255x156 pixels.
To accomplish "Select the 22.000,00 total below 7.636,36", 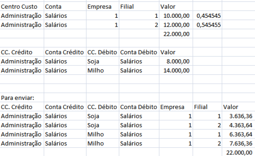I will pos(239,153).
